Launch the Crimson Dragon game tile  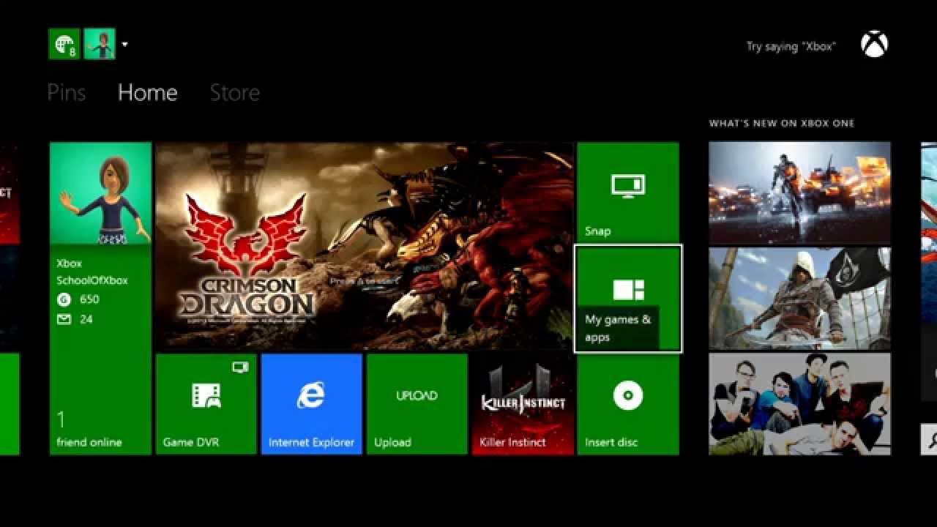click(x=365, y=246)
